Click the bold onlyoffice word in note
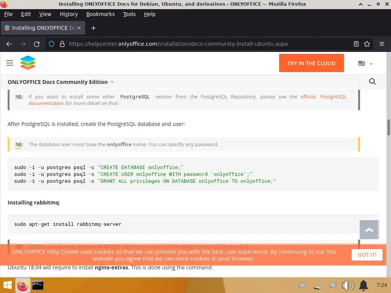The image size is (391, 293). (119, 145)
